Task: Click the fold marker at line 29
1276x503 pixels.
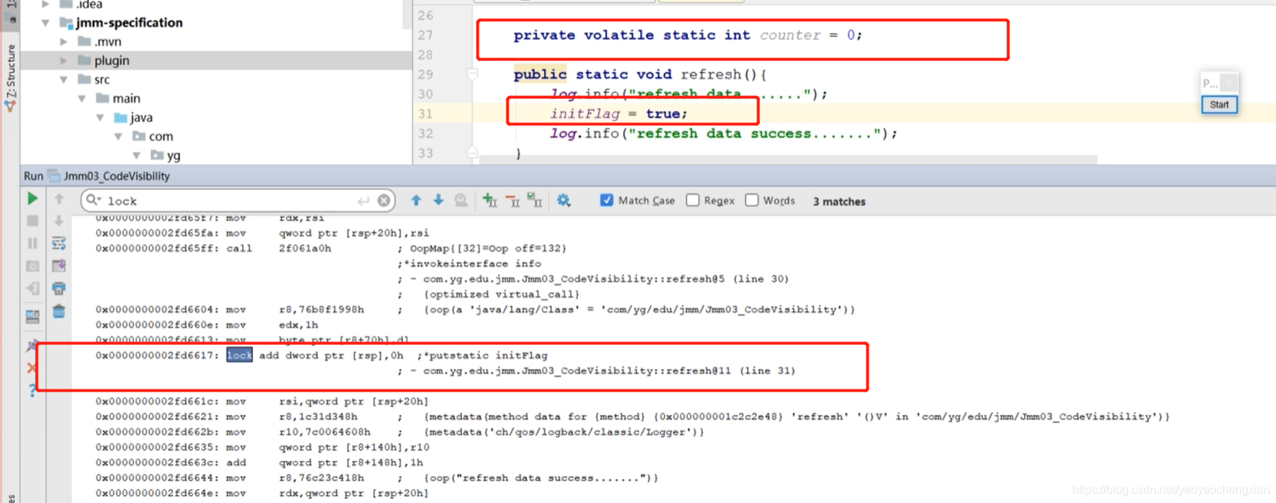Action: 472,74
